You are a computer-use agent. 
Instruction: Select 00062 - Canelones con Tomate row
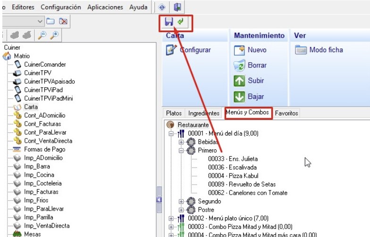pos(248,193)
